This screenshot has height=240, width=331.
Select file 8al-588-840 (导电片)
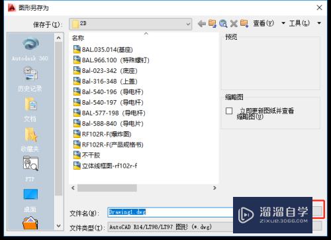108,124
